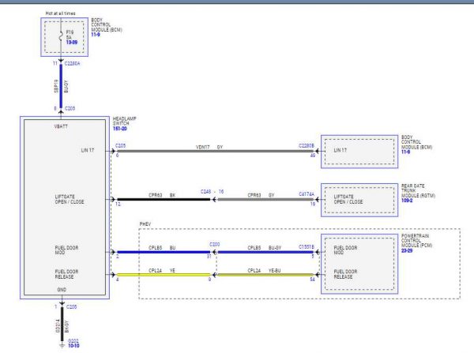Screen dimensions: 474x353
Task: Select the VDN17 GY wire label
Action: coord(209,147)
